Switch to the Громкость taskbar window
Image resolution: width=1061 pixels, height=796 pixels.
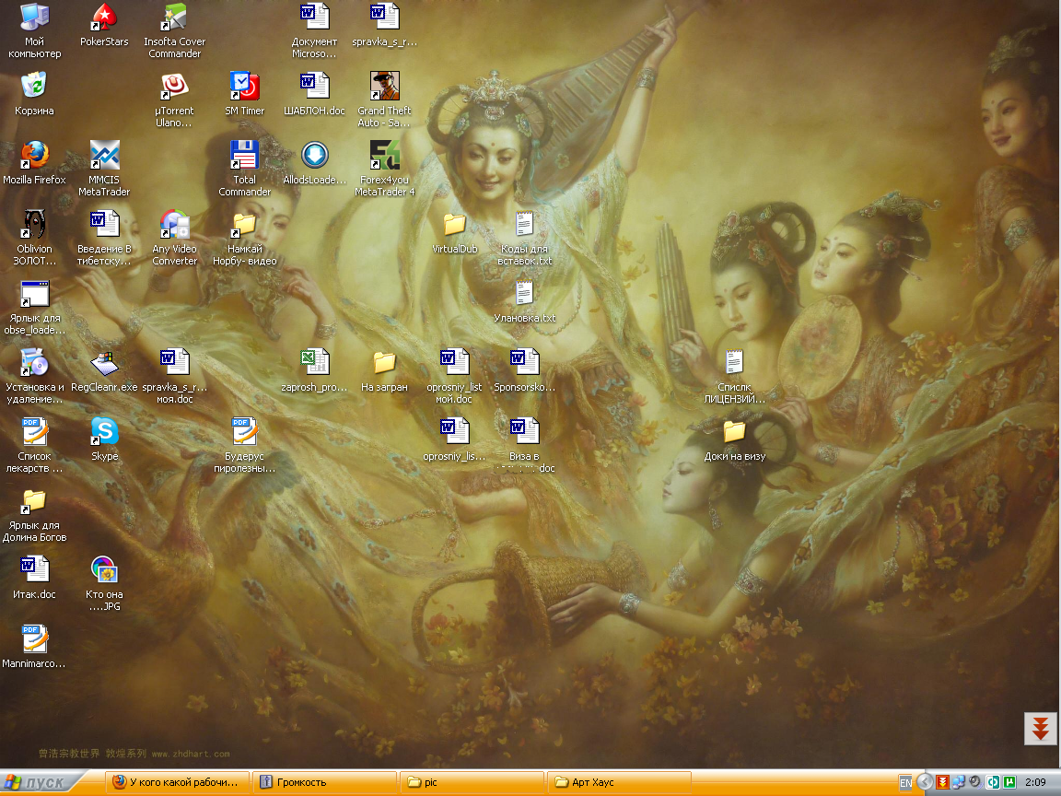(x=325, y=782)
